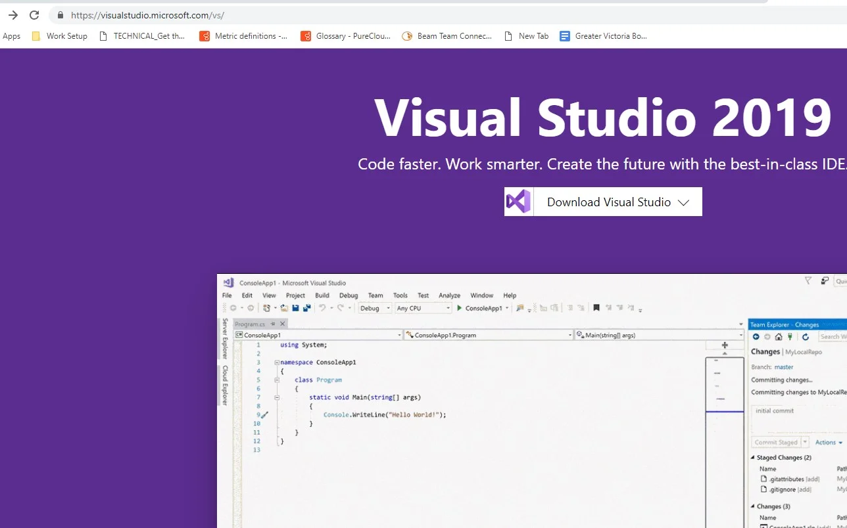The width and height of the screenshot is (847, 528).
Task: Click the Redo arrow in the toolbar
Action: click(x=341, y=308)
